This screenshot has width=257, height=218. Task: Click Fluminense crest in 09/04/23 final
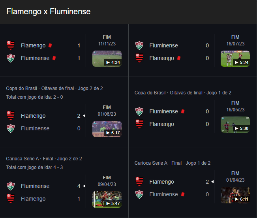coord(11,186)
